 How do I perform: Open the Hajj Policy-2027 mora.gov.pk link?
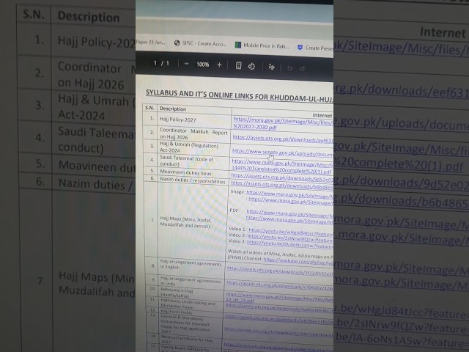tap(283, 123)
